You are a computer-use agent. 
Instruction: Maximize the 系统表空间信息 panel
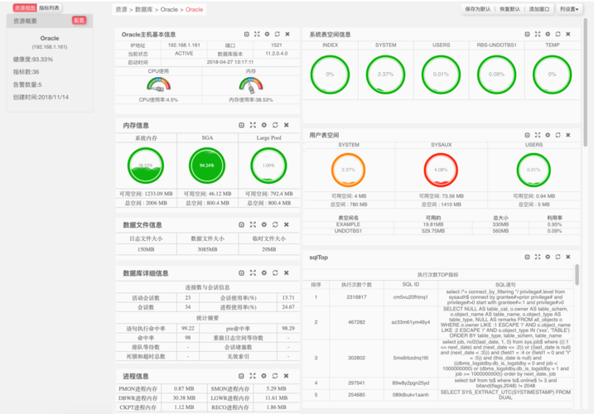[538, 34]
